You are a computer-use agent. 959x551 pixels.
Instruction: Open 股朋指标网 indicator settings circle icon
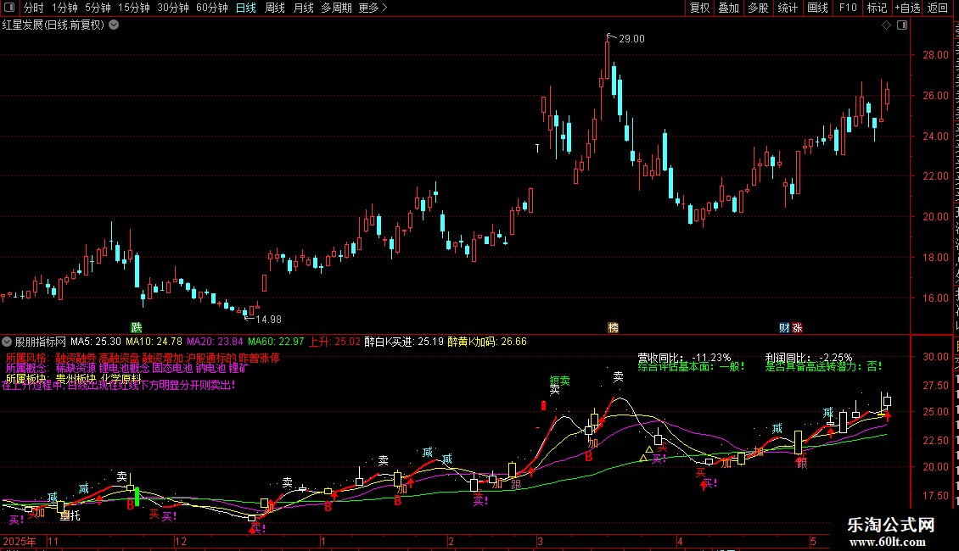[x=7, y=342]
